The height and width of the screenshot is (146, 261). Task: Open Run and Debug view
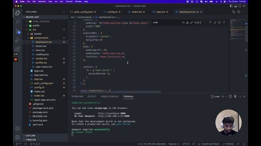coord(18,40)
